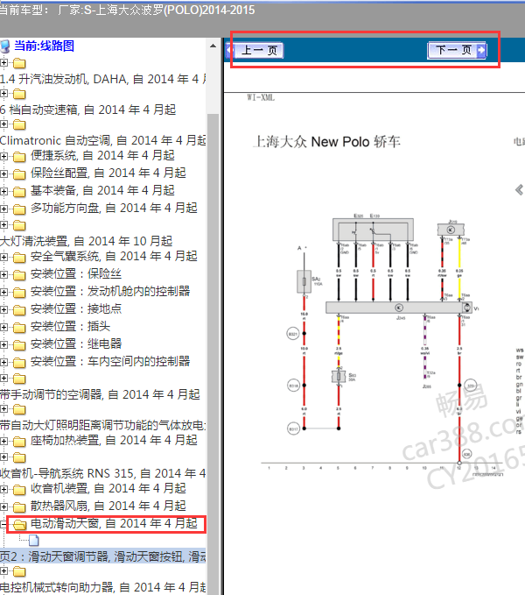Select Climatronic 自动空调 tree entry

pos(103,140)
